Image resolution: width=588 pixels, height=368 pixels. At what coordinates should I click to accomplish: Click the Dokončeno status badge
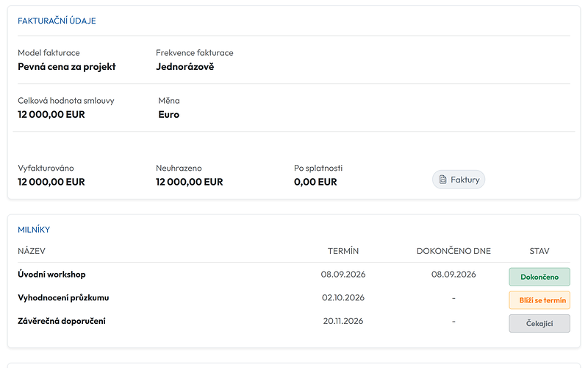click(539, 277)
